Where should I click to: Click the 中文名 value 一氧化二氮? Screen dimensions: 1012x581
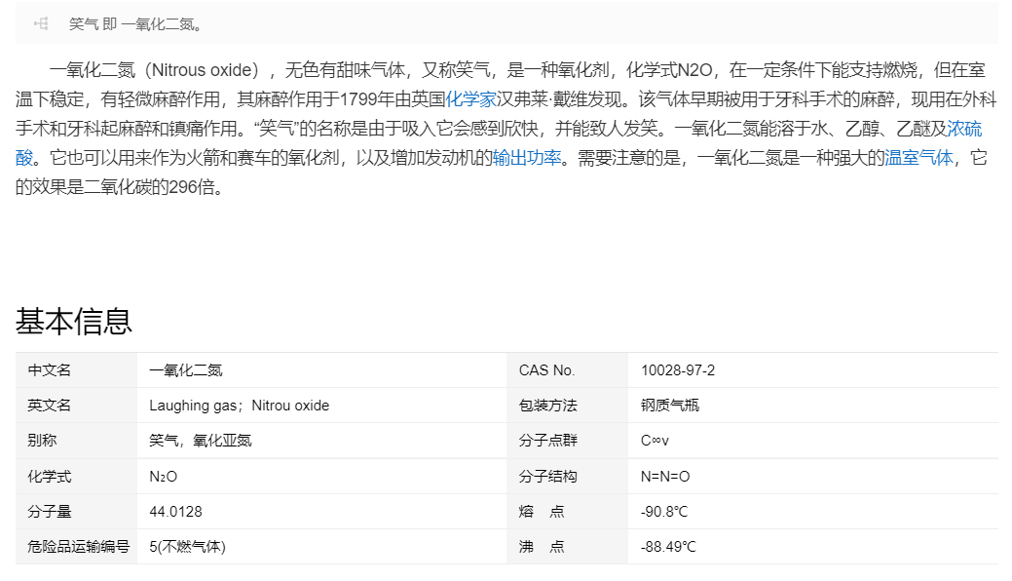186,370
